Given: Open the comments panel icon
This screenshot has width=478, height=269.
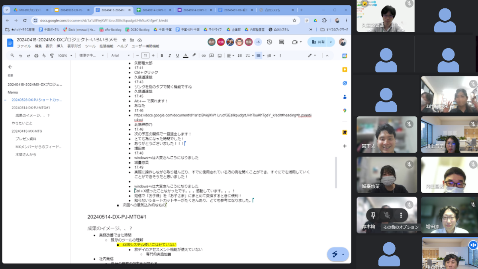Looking at the screenshot, I should click(x=282, y=42).
